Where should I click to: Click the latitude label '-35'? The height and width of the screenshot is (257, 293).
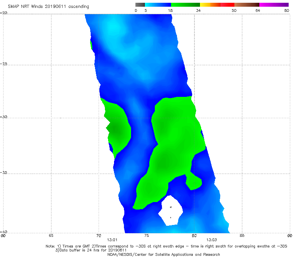coord(4,172)
